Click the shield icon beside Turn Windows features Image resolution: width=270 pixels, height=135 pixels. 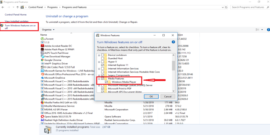(x=2, y=26)
